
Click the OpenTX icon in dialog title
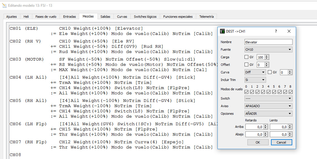pyautogui.click(x=222, y=31)
